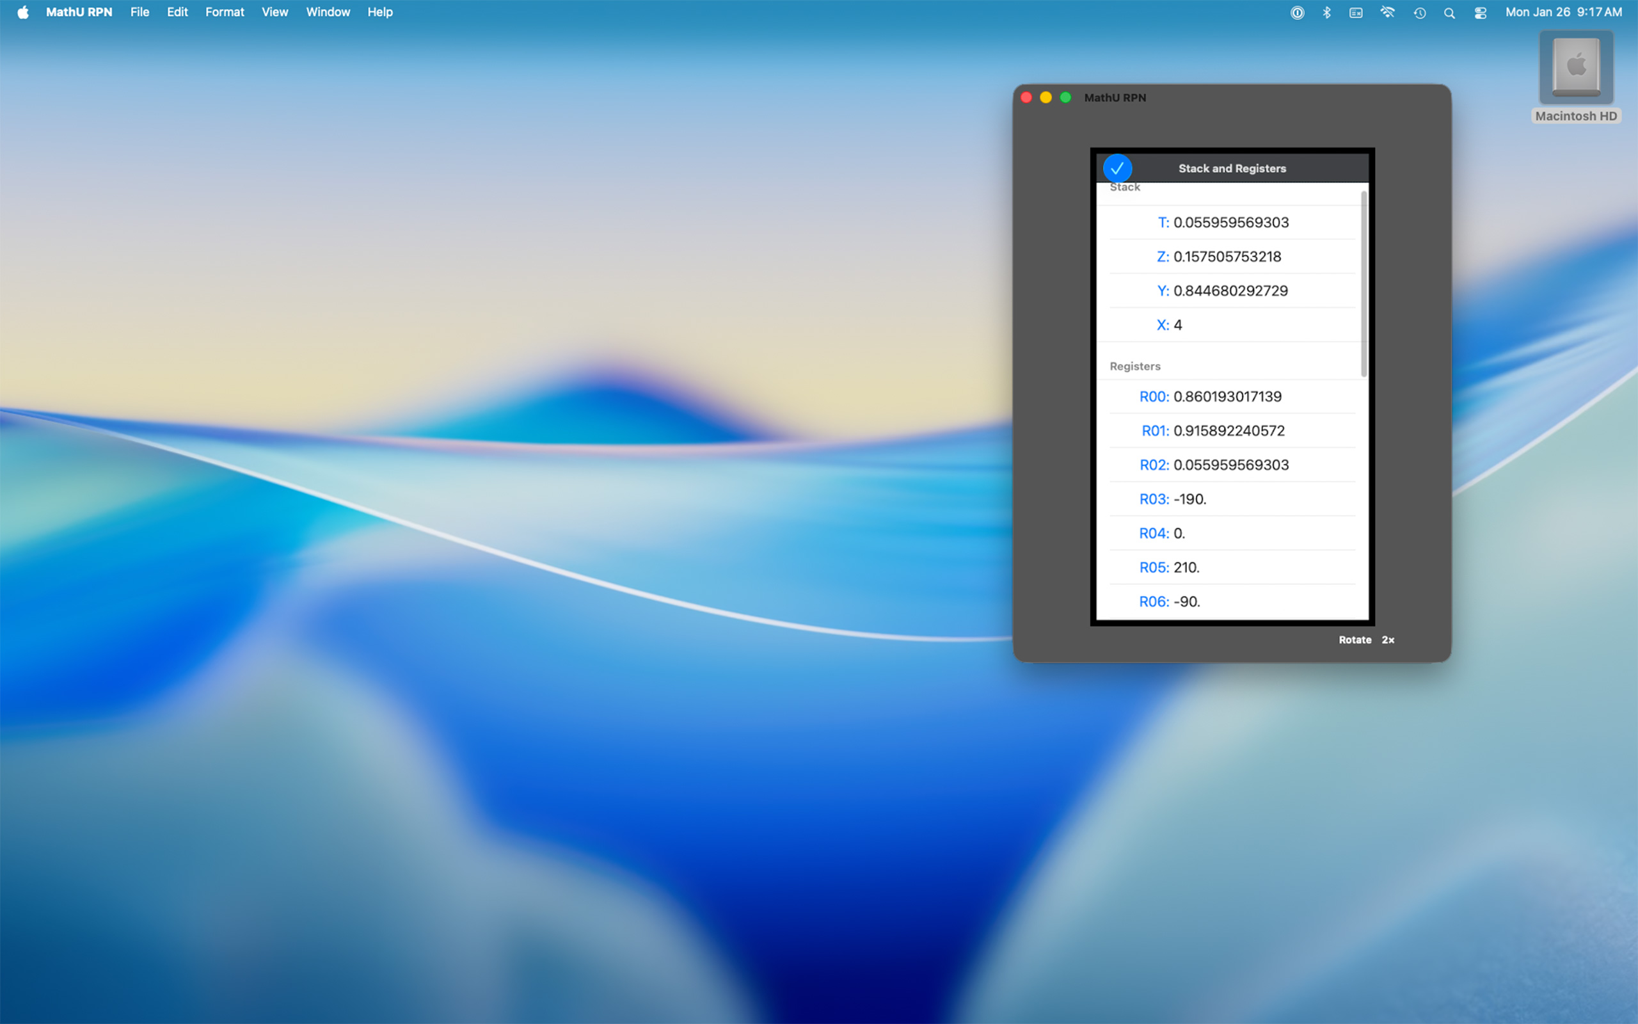Select register R01 row

point(1232,431)
